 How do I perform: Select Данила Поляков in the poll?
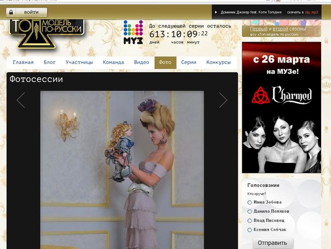[x=249, y=211]
